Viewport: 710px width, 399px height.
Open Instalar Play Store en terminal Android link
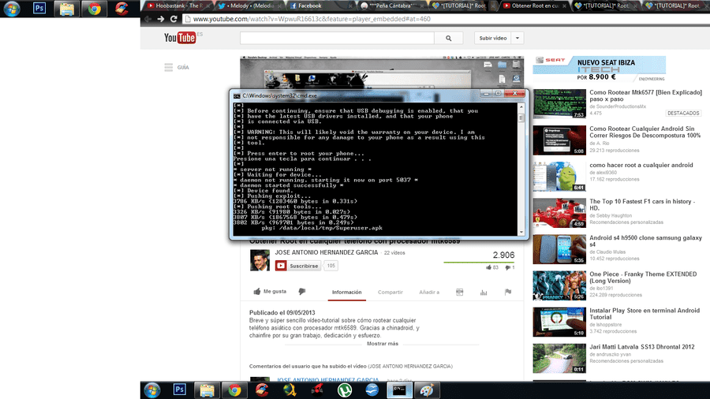tap(645, 314)
